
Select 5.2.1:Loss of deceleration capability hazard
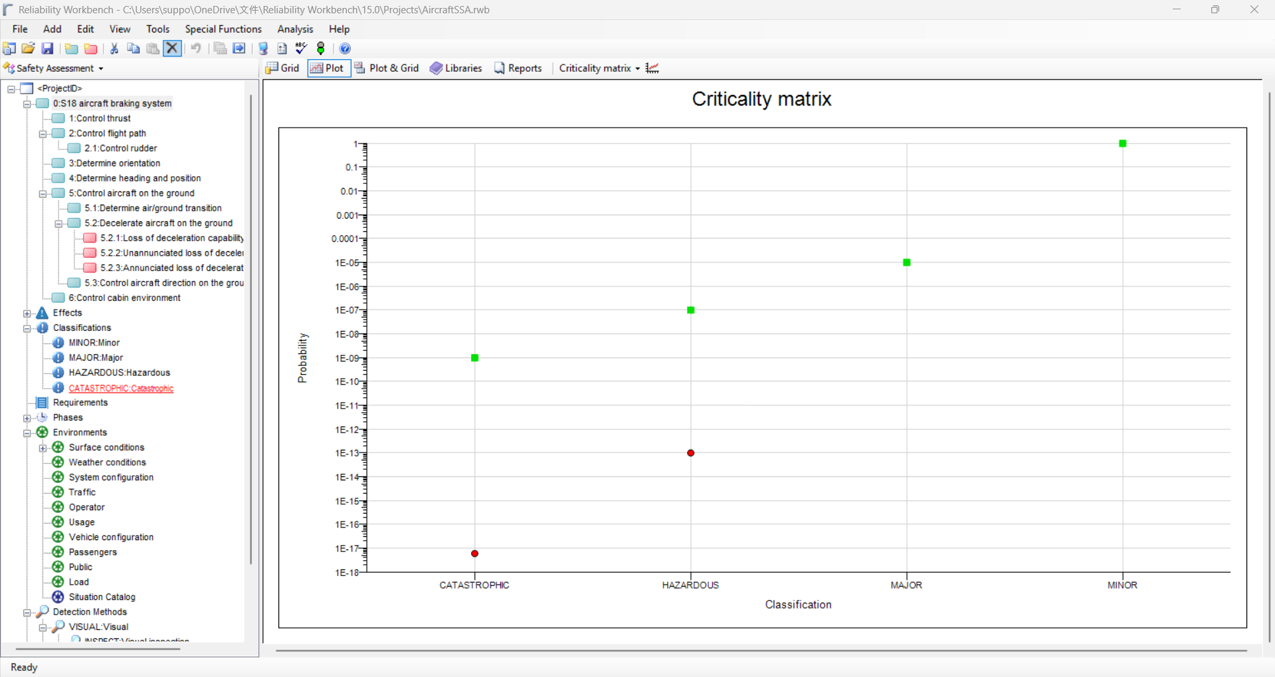tap(171, 238)
